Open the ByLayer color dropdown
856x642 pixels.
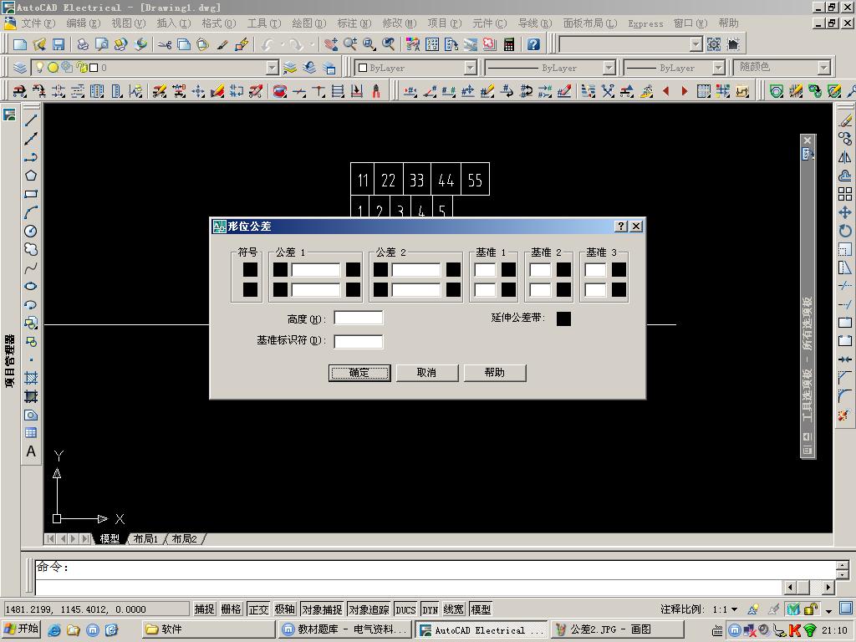click(x=471, y=68)
